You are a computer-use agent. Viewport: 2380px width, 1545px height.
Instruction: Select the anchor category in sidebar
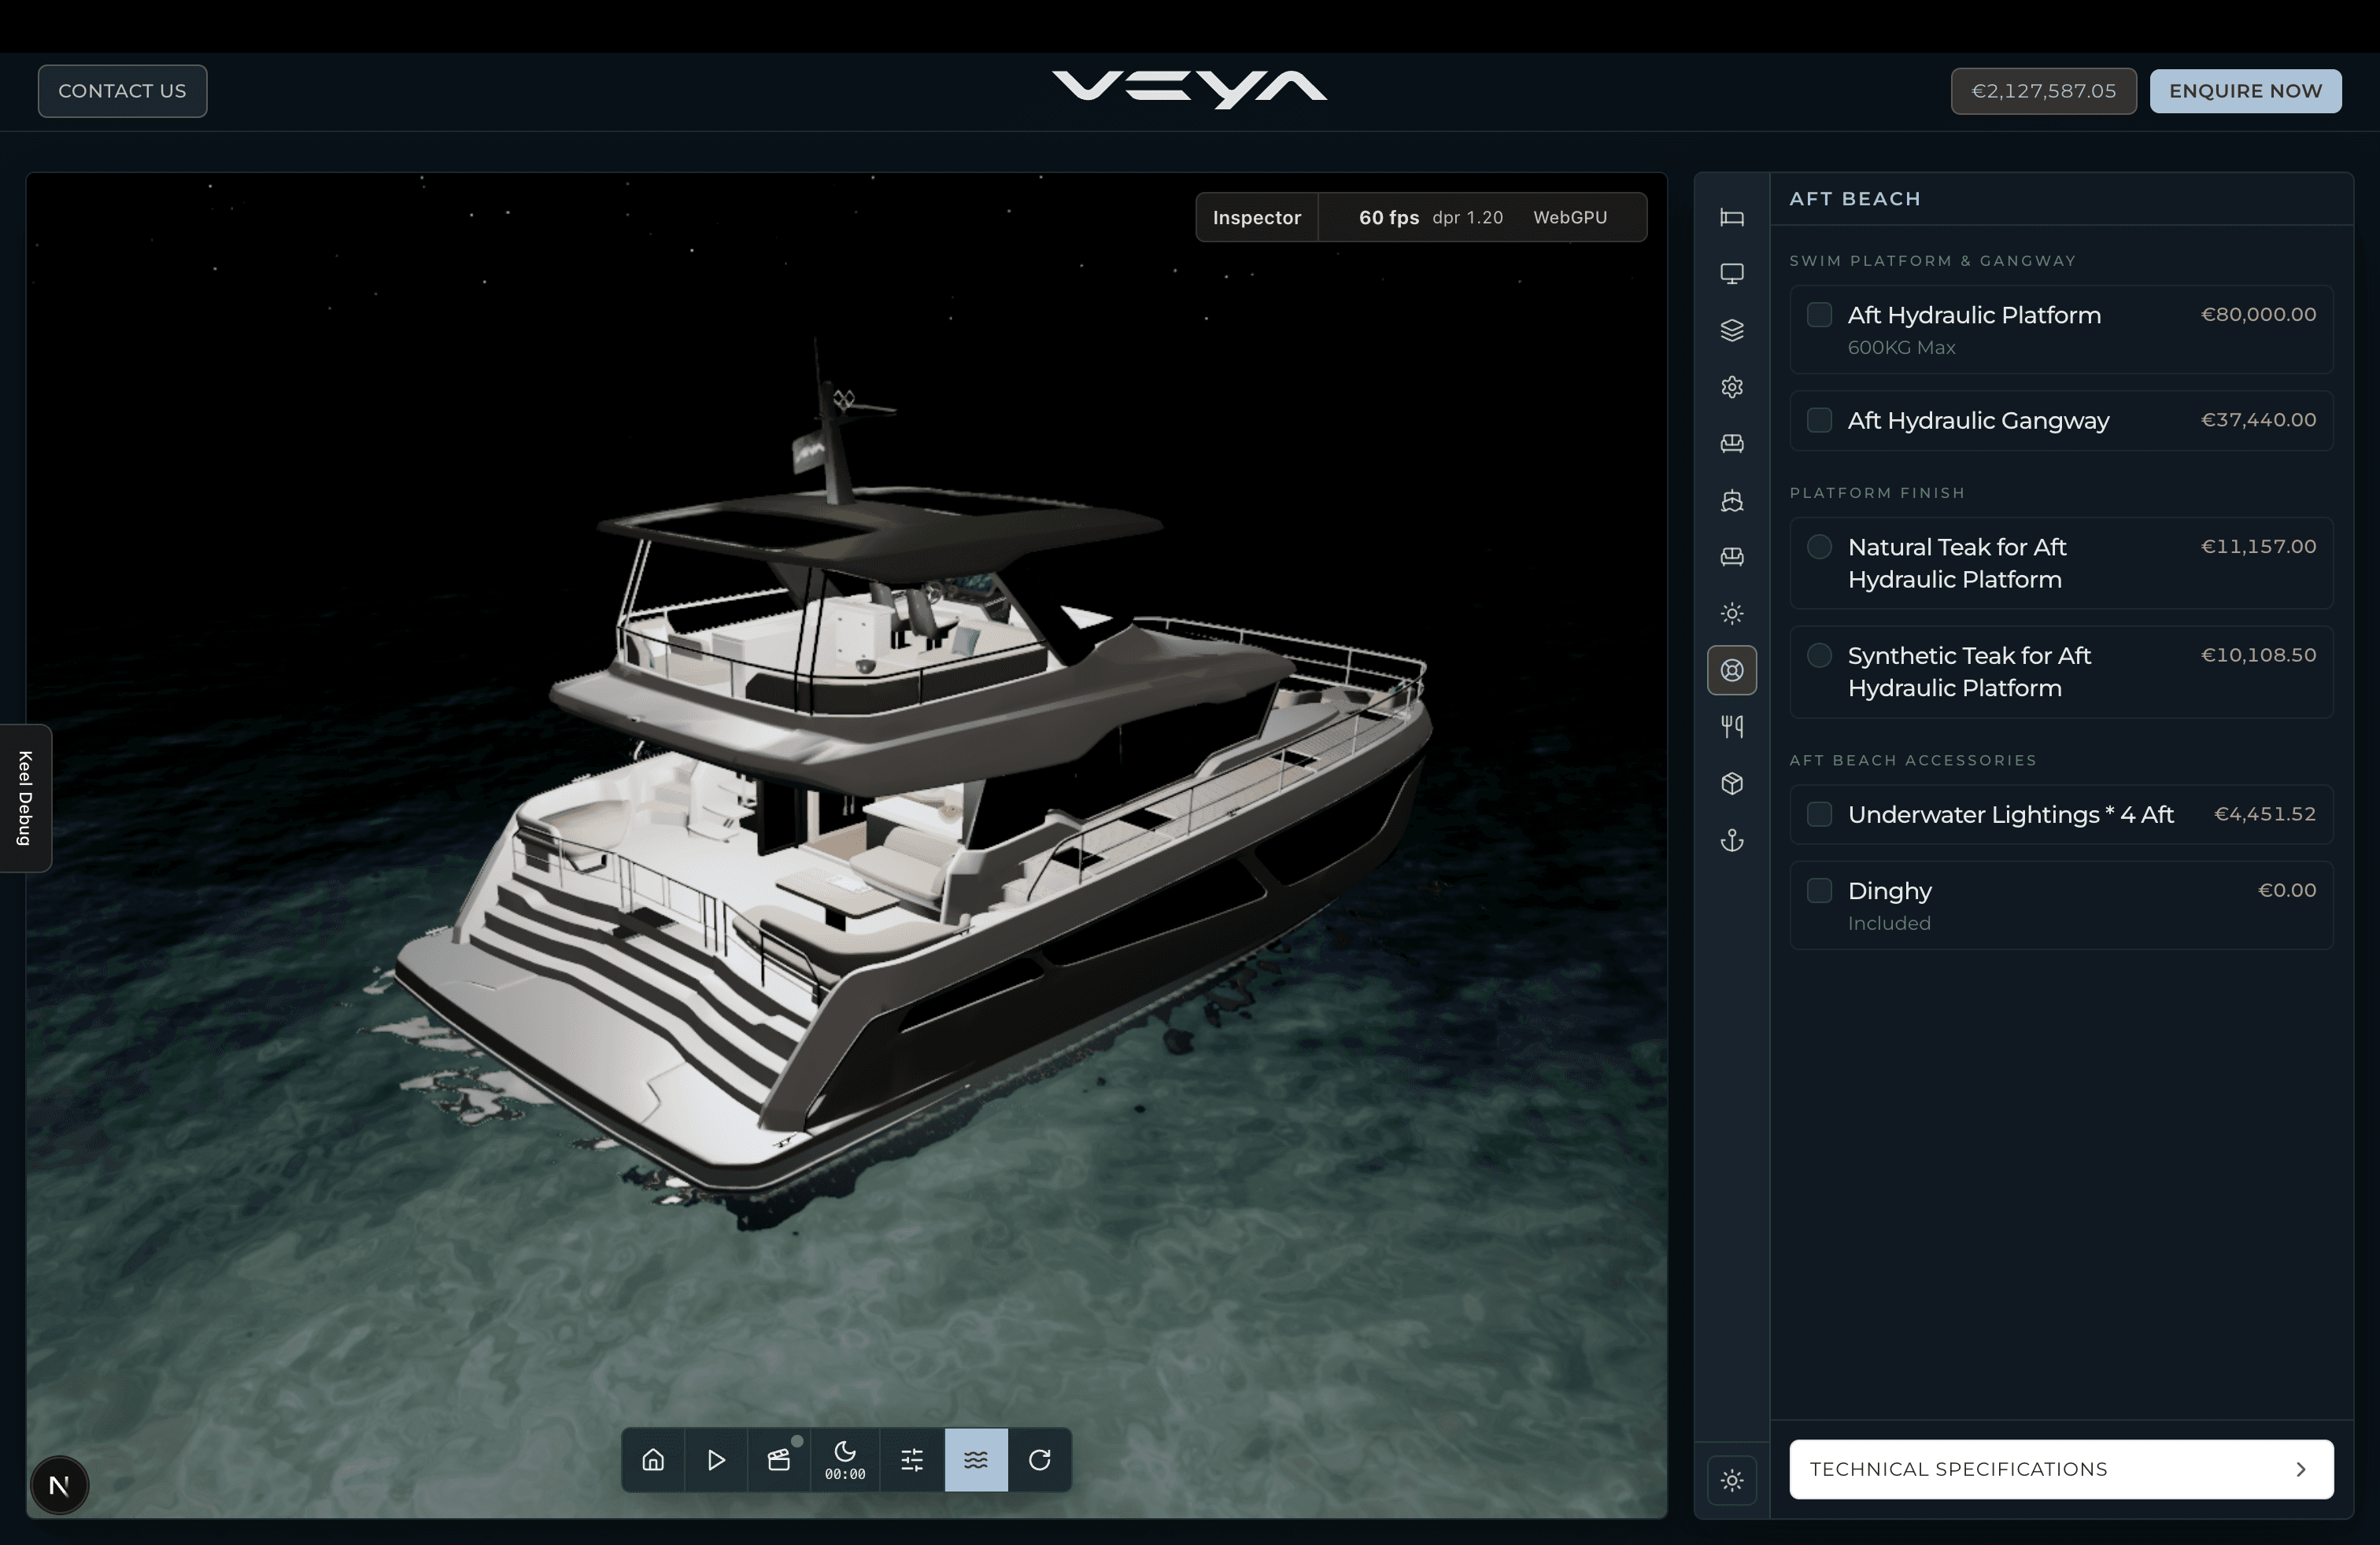[x=1732, y=840]
